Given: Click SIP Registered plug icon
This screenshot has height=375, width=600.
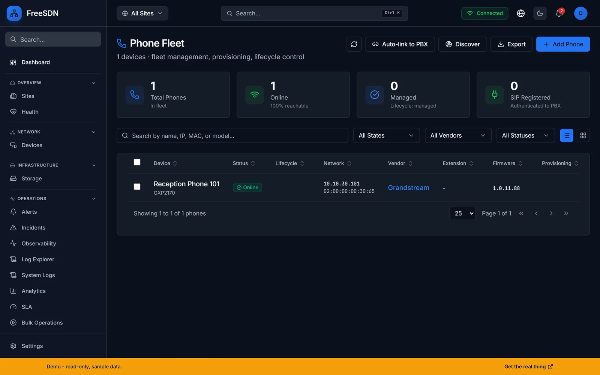Looking at the screenshot, I should tap(495, 95).
